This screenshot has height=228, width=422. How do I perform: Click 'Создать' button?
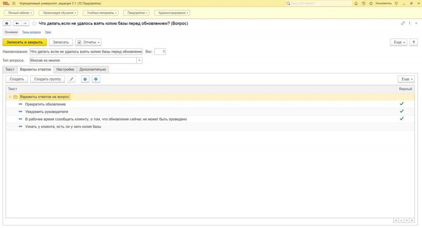point(16,79)
